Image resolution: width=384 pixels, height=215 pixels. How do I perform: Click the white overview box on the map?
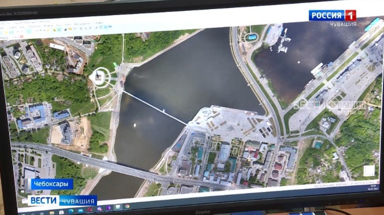pos(369,171)
